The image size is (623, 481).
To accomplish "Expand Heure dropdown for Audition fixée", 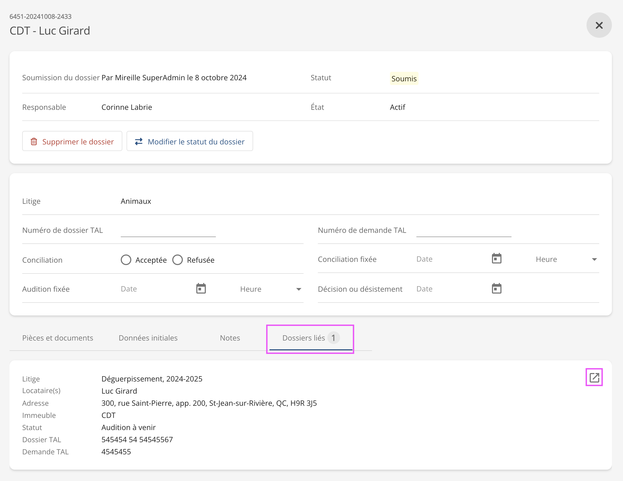I will tap(298, 289).
